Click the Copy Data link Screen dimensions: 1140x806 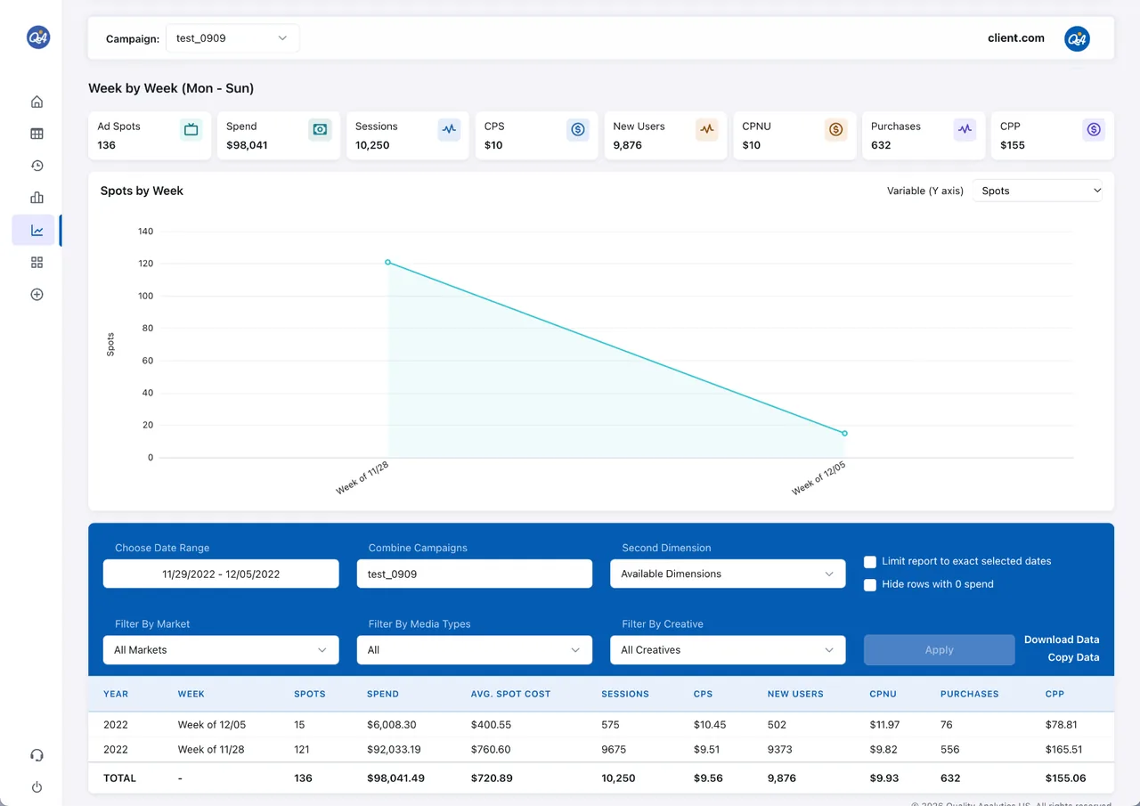pos(1073,657)
